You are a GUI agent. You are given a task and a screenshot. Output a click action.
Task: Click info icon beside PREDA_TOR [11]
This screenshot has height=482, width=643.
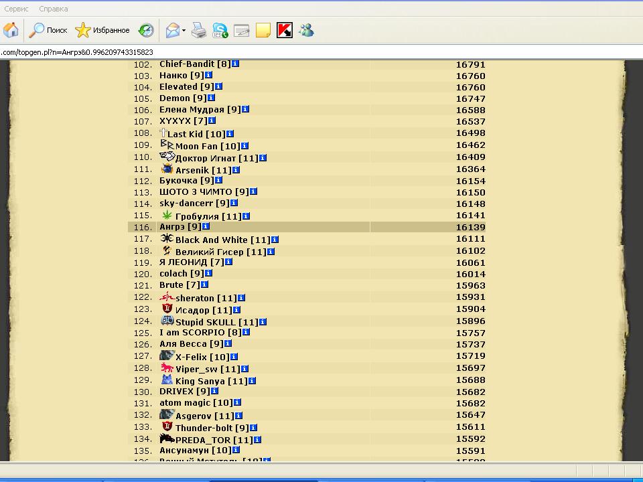pyautogui.click(x=258, y=440)
